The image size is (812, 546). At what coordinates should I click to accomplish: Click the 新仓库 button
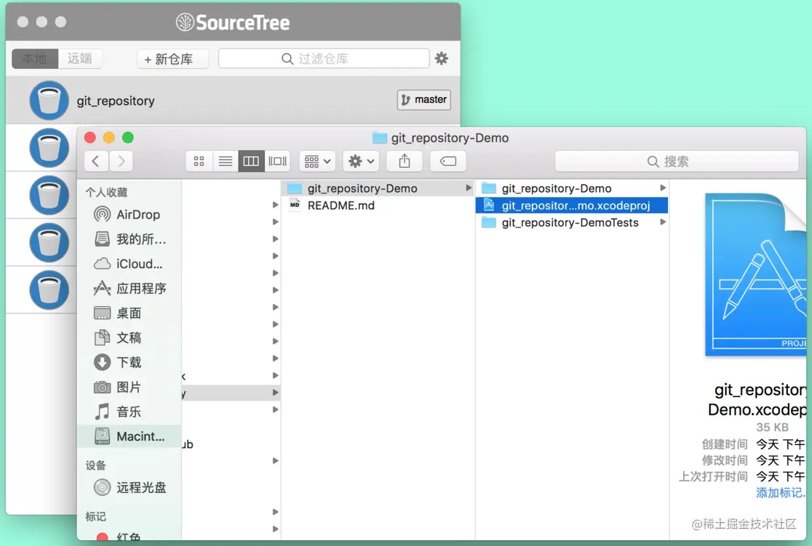coord(172,58)
